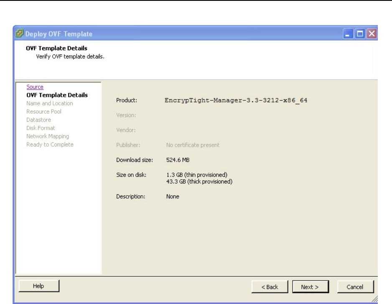
Task: Proceed with the Next button
Action: (310, 287)
